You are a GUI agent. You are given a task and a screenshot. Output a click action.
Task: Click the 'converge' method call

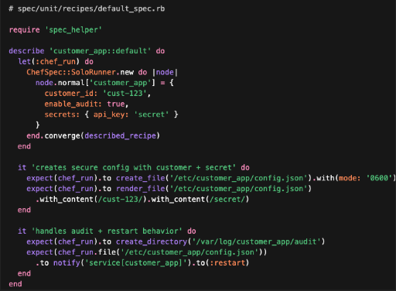pyautogui.click(x=62, y=135)
